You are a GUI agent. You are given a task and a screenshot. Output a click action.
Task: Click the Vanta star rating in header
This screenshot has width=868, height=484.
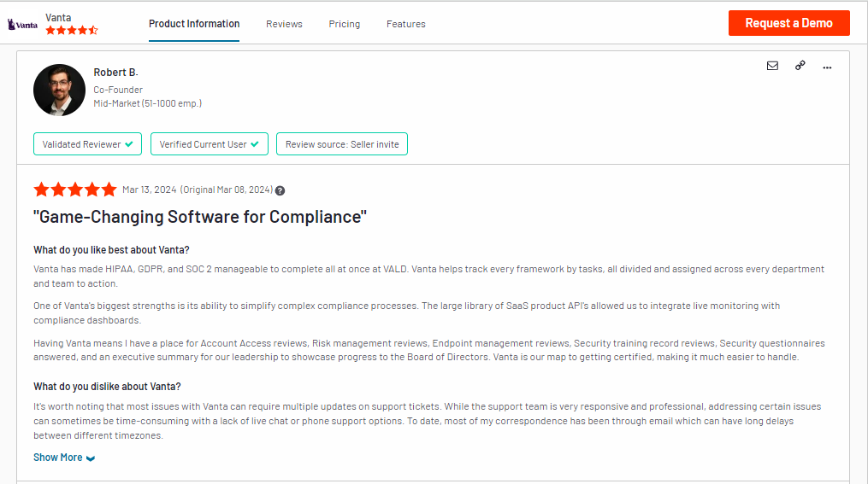tap(72, 31)
